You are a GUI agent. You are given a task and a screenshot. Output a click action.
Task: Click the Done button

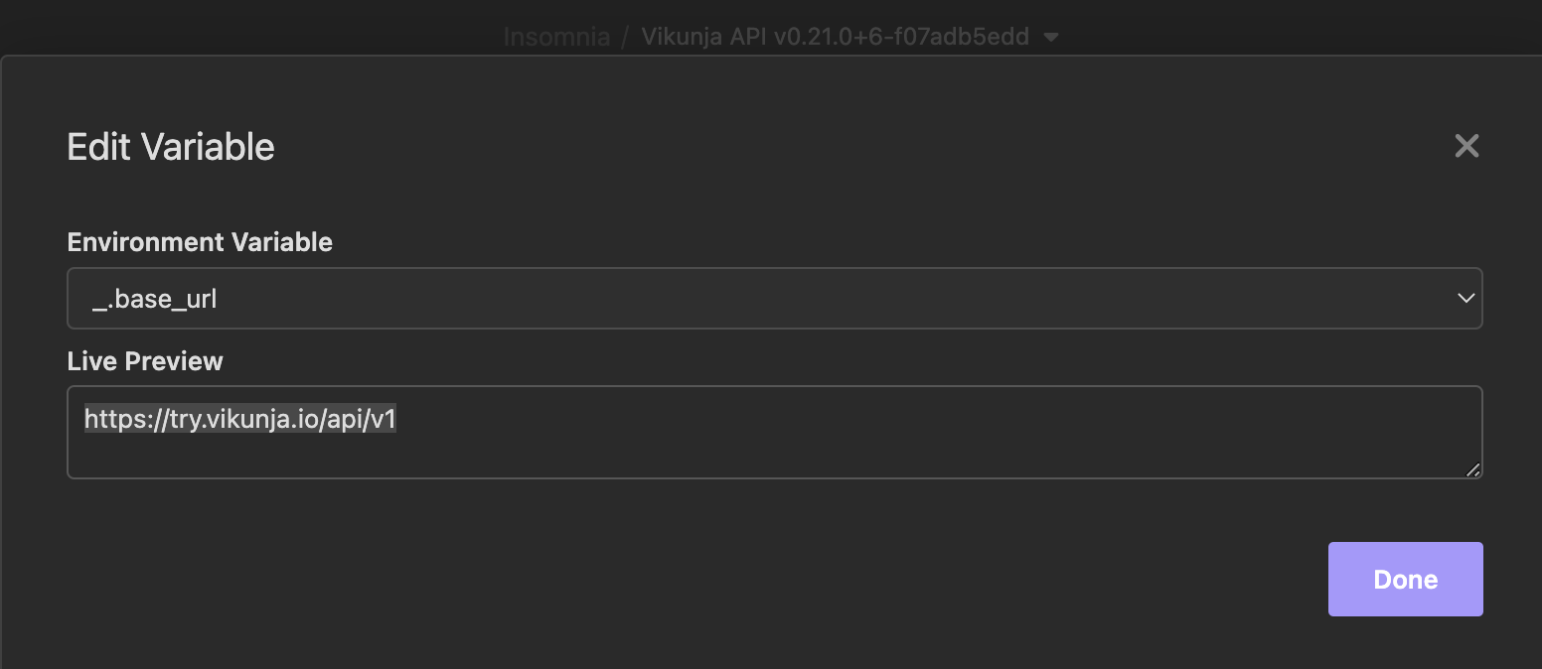tap(1405, 580)
